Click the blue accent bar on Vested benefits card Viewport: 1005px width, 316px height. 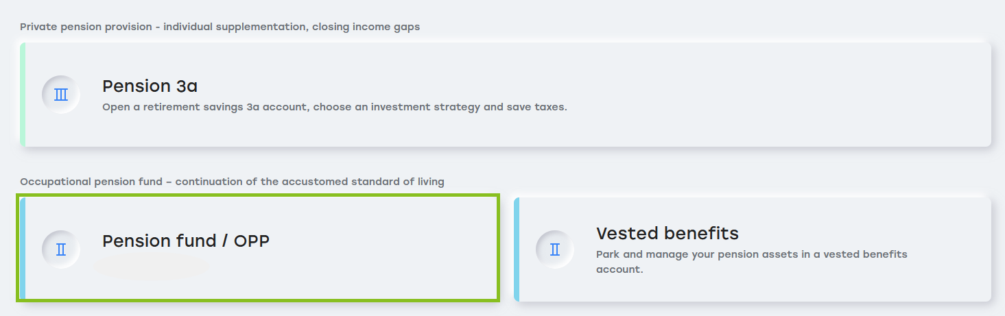point(517,250)
